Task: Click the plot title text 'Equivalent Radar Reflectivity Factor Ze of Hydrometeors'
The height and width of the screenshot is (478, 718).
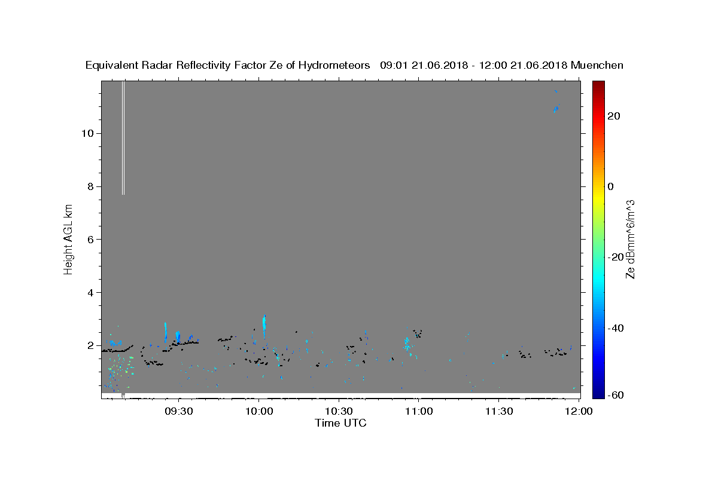Action: pyautogui.click(x=228, y=65)
